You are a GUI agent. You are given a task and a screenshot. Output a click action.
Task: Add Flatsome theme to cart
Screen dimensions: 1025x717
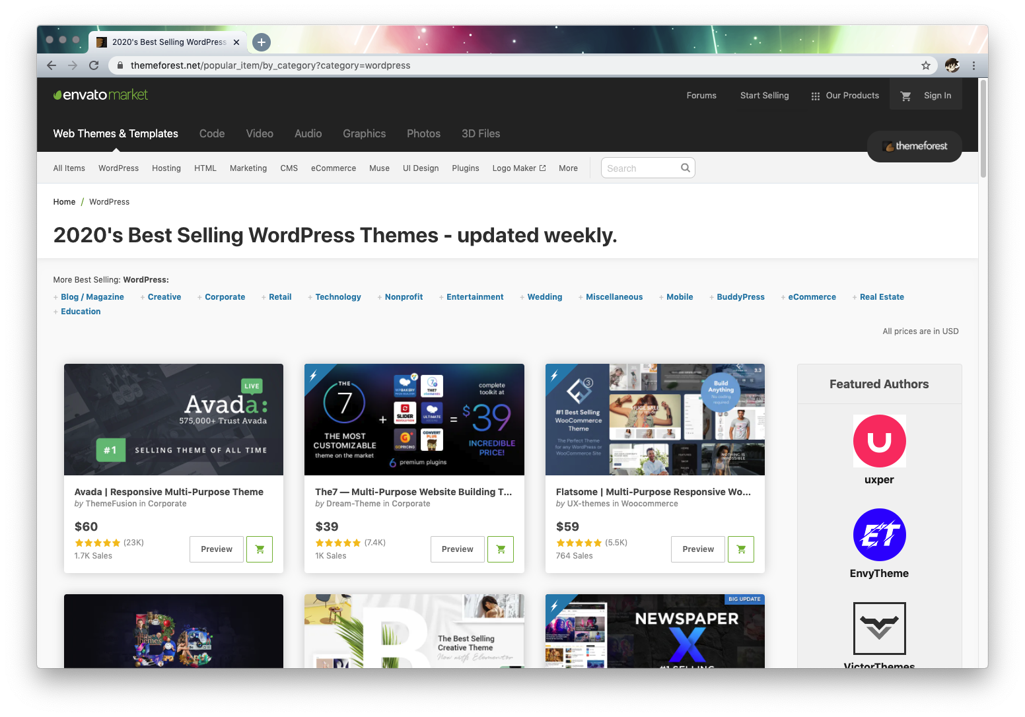pos(741,549)
